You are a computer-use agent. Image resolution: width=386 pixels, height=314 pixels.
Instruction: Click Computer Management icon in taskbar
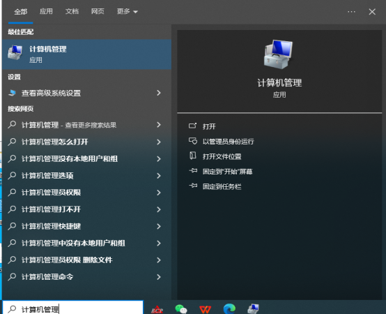(254, 309)
